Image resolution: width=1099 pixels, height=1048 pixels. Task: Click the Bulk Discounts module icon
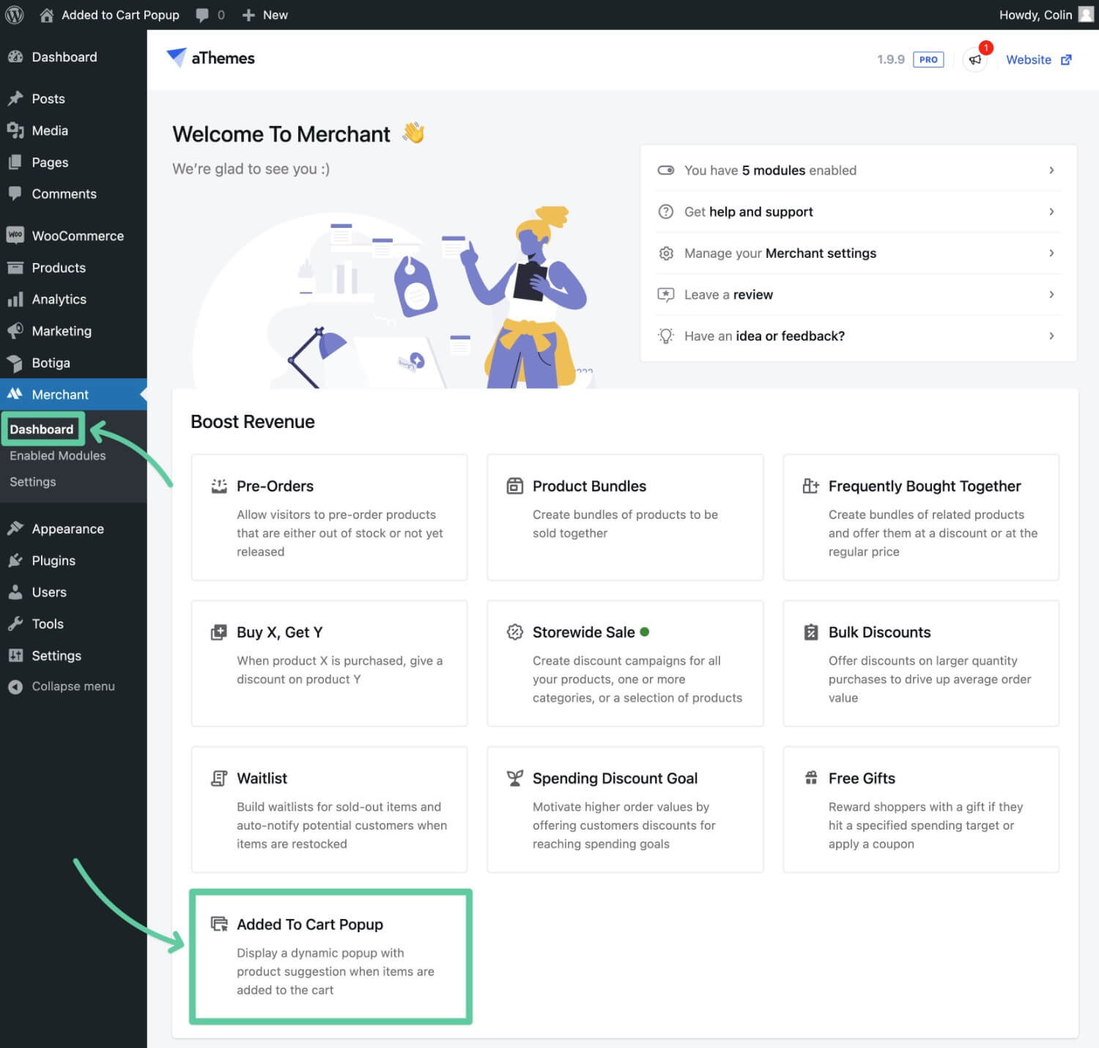click(x=810, y=632)
